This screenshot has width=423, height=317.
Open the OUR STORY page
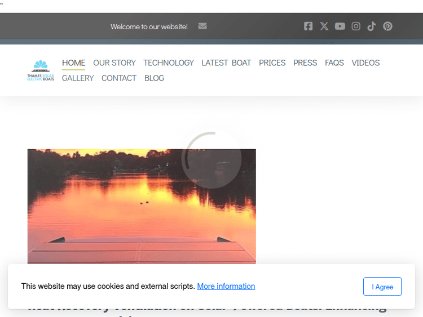(114, 63)
